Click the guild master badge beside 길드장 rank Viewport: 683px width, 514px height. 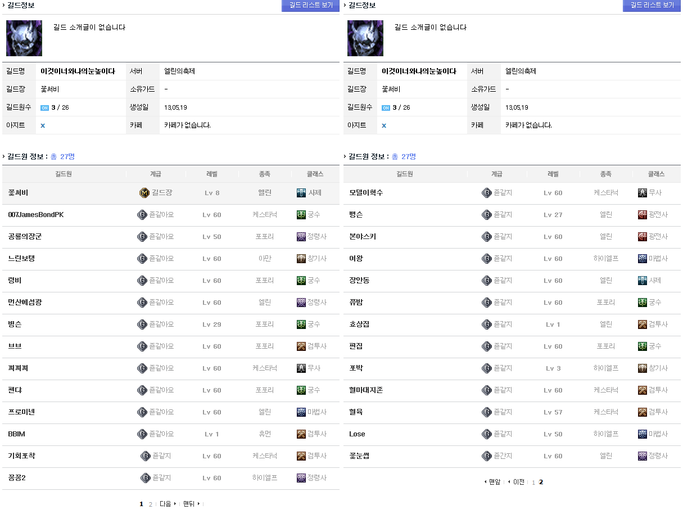click(x=144, y=193)
